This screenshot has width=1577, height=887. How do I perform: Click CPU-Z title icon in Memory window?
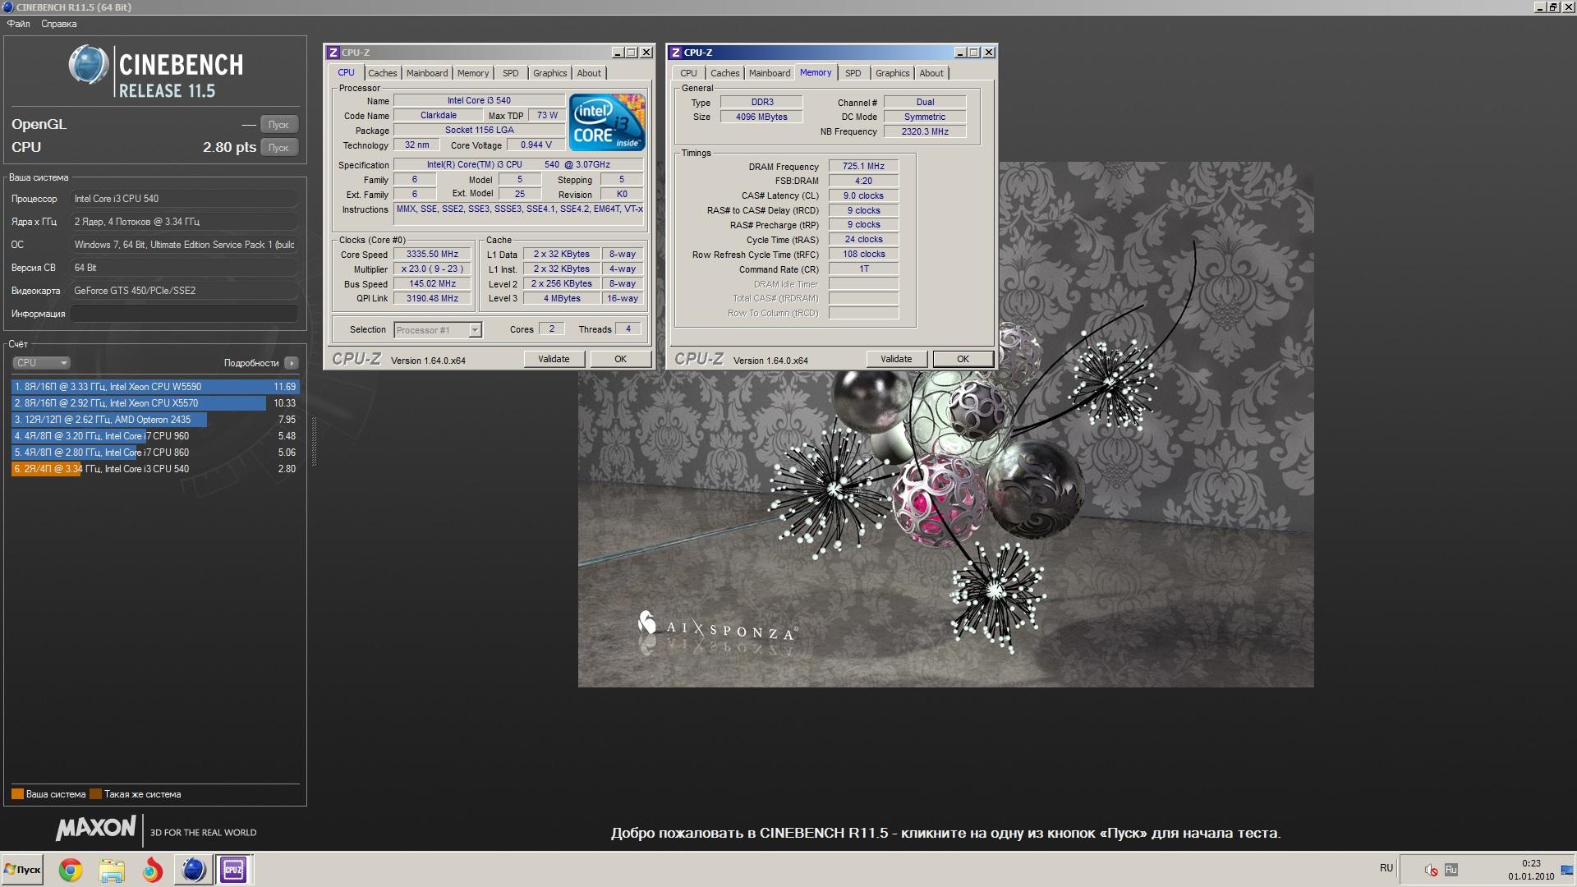click(x=675, y=53)
